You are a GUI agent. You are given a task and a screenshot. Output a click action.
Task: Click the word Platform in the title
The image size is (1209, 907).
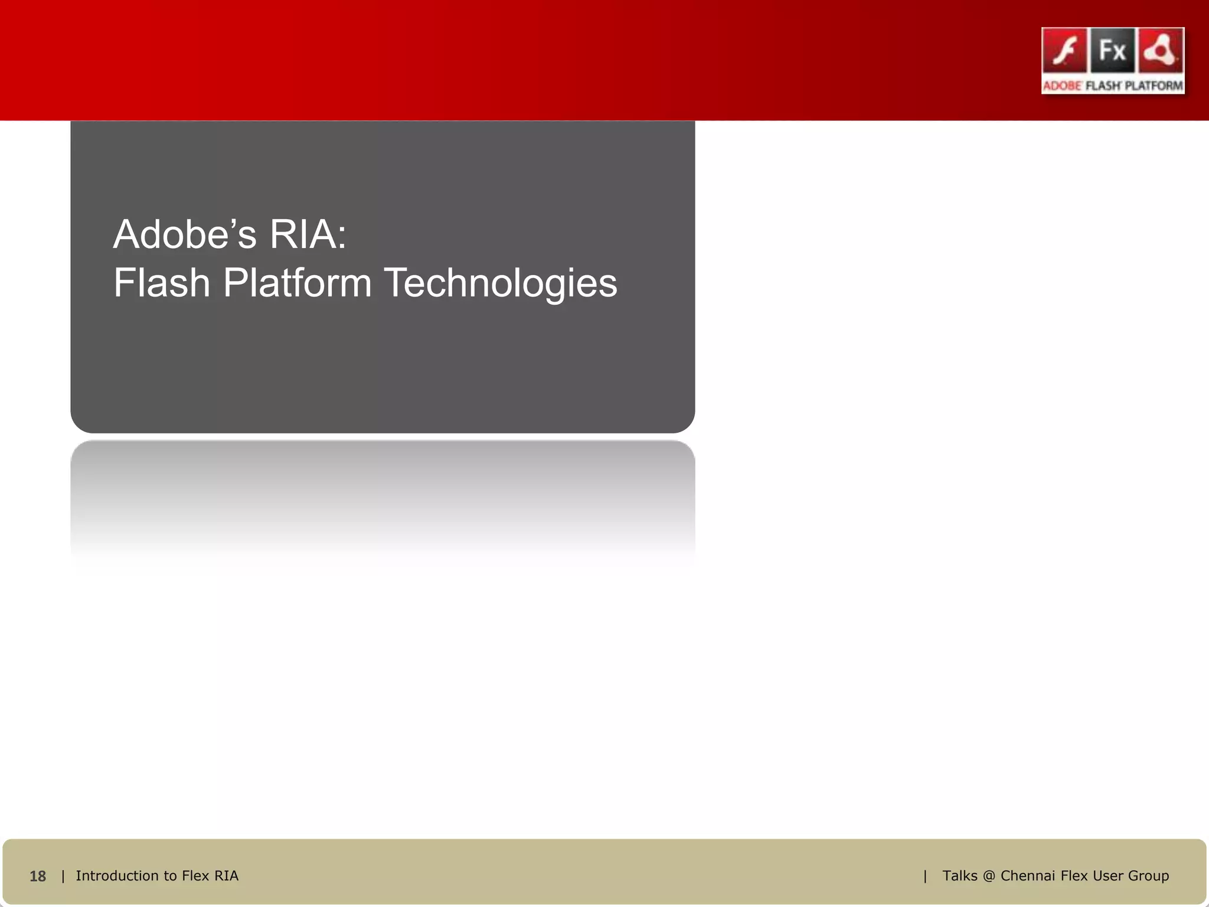pyautogui.click(x=297, y=283)
